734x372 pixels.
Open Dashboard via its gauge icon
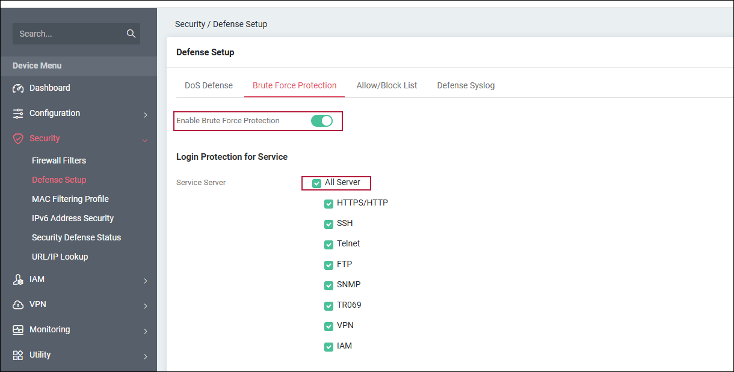click(x=18, y=88)
